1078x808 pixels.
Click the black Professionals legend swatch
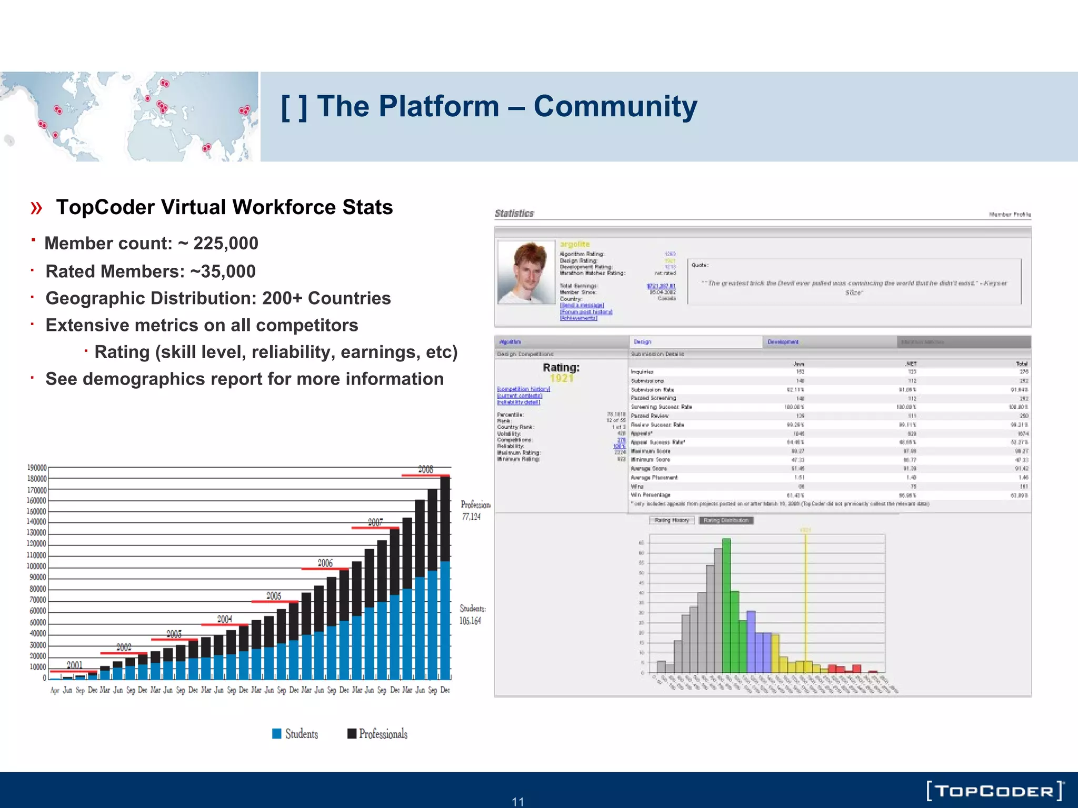(352, 733)
